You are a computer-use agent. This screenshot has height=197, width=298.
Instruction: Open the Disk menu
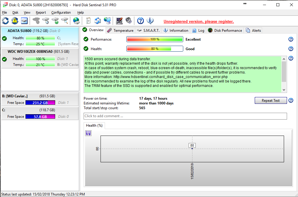15,12
